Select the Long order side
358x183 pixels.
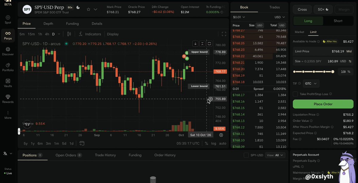(x=308, y=21)
